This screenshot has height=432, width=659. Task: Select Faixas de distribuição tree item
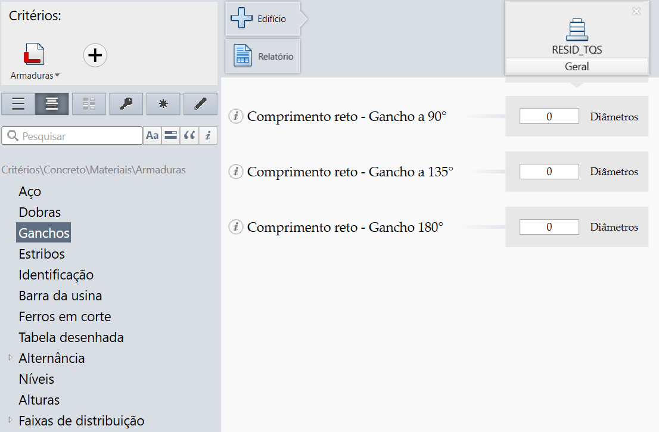coord(82,421)
